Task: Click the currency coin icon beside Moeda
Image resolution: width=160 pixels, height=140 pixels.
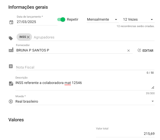Action: tap(11, 102)
